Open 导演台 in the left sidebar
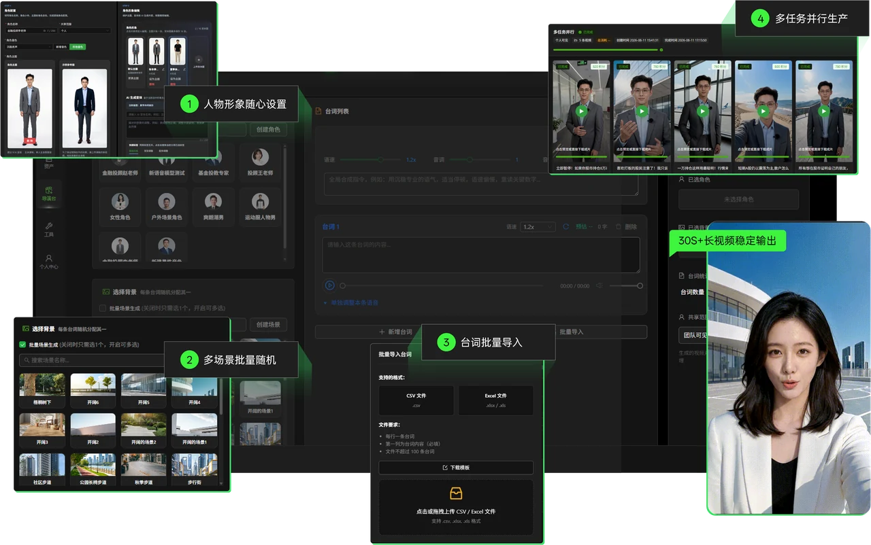Viewport: 871px width, 545px height. [x=48, y=194]
